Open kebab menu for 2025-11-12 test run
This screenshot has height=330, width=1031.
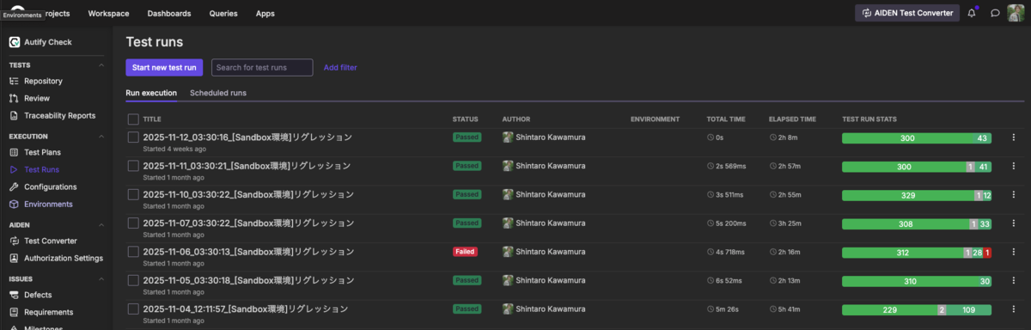pos(1014,137)
